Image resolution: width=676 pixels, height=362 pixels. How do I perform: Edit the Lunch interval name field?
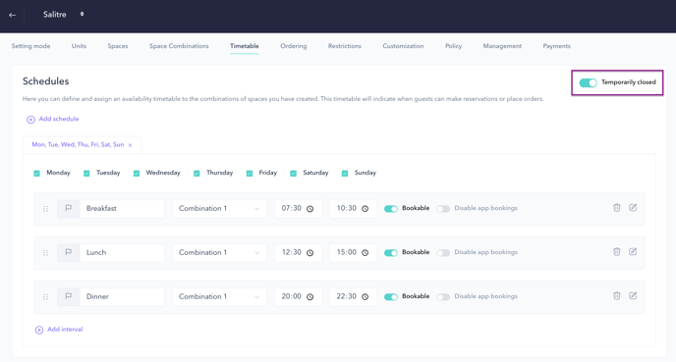(x=122, y=253)
